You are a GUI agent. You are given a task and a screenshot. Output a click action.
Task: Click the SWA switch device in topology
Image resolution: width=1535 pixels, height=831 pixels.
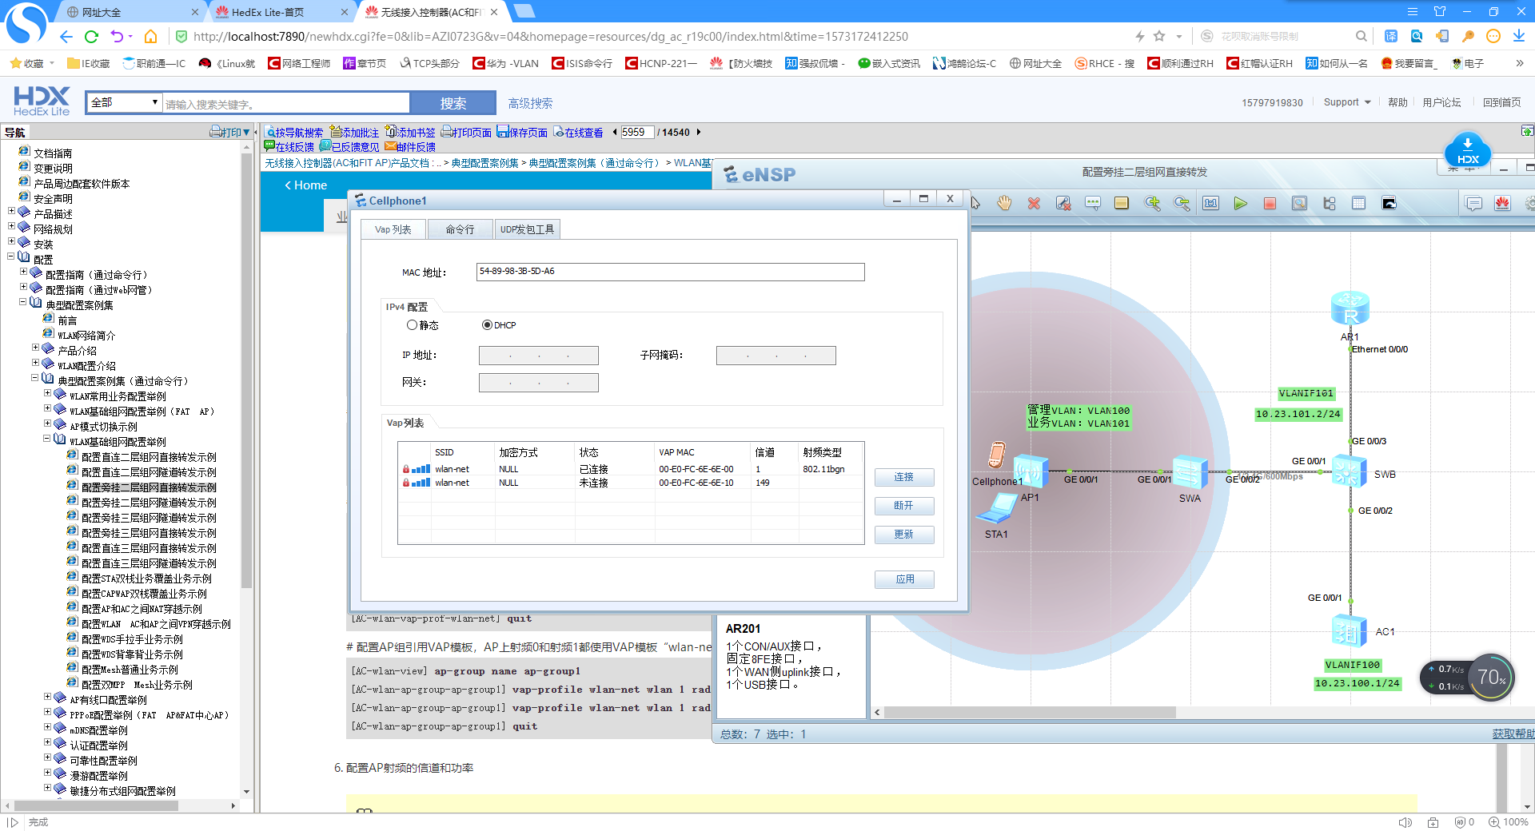coord(1190,471)
